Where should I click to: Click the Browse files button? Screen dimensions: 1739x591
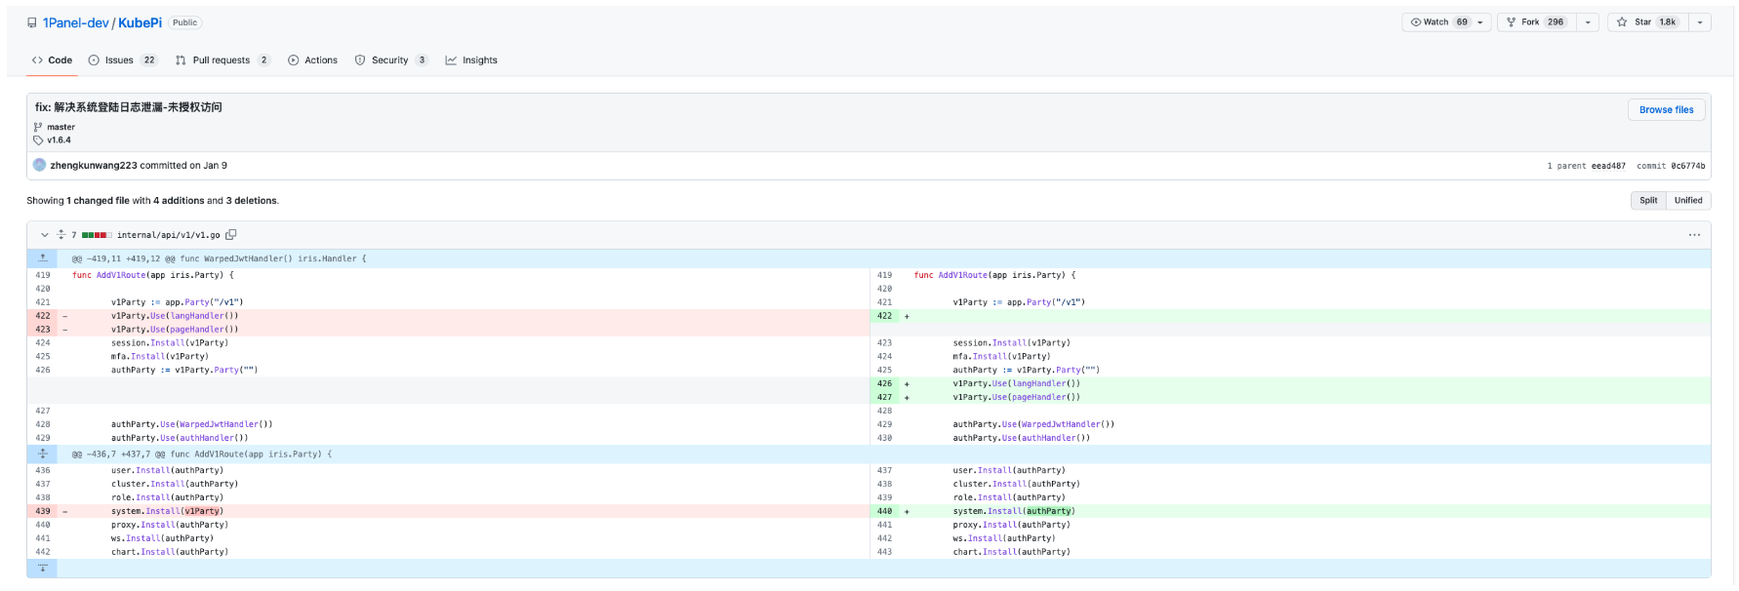(x=1666, y=110)
